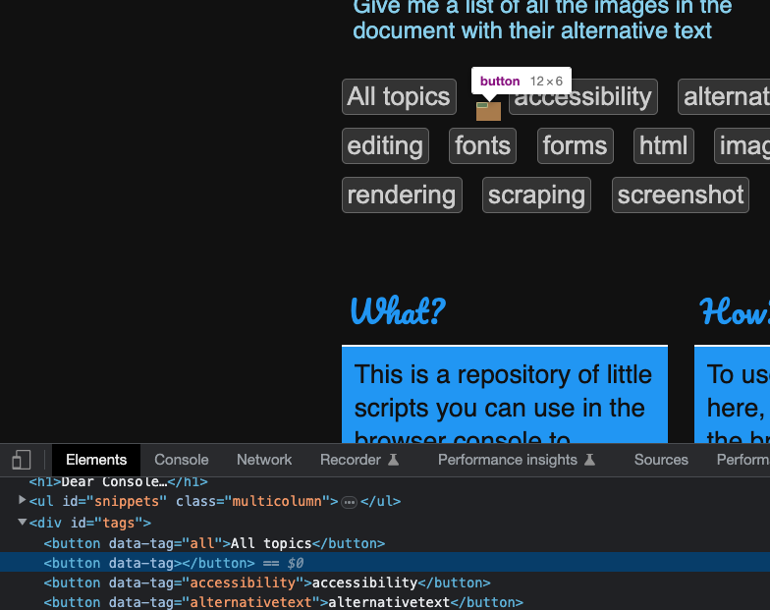The height and width of the screenshot is (610, 770).
Task: Click the repository of little scripts paragraph
Action: (x=503, y=402)
